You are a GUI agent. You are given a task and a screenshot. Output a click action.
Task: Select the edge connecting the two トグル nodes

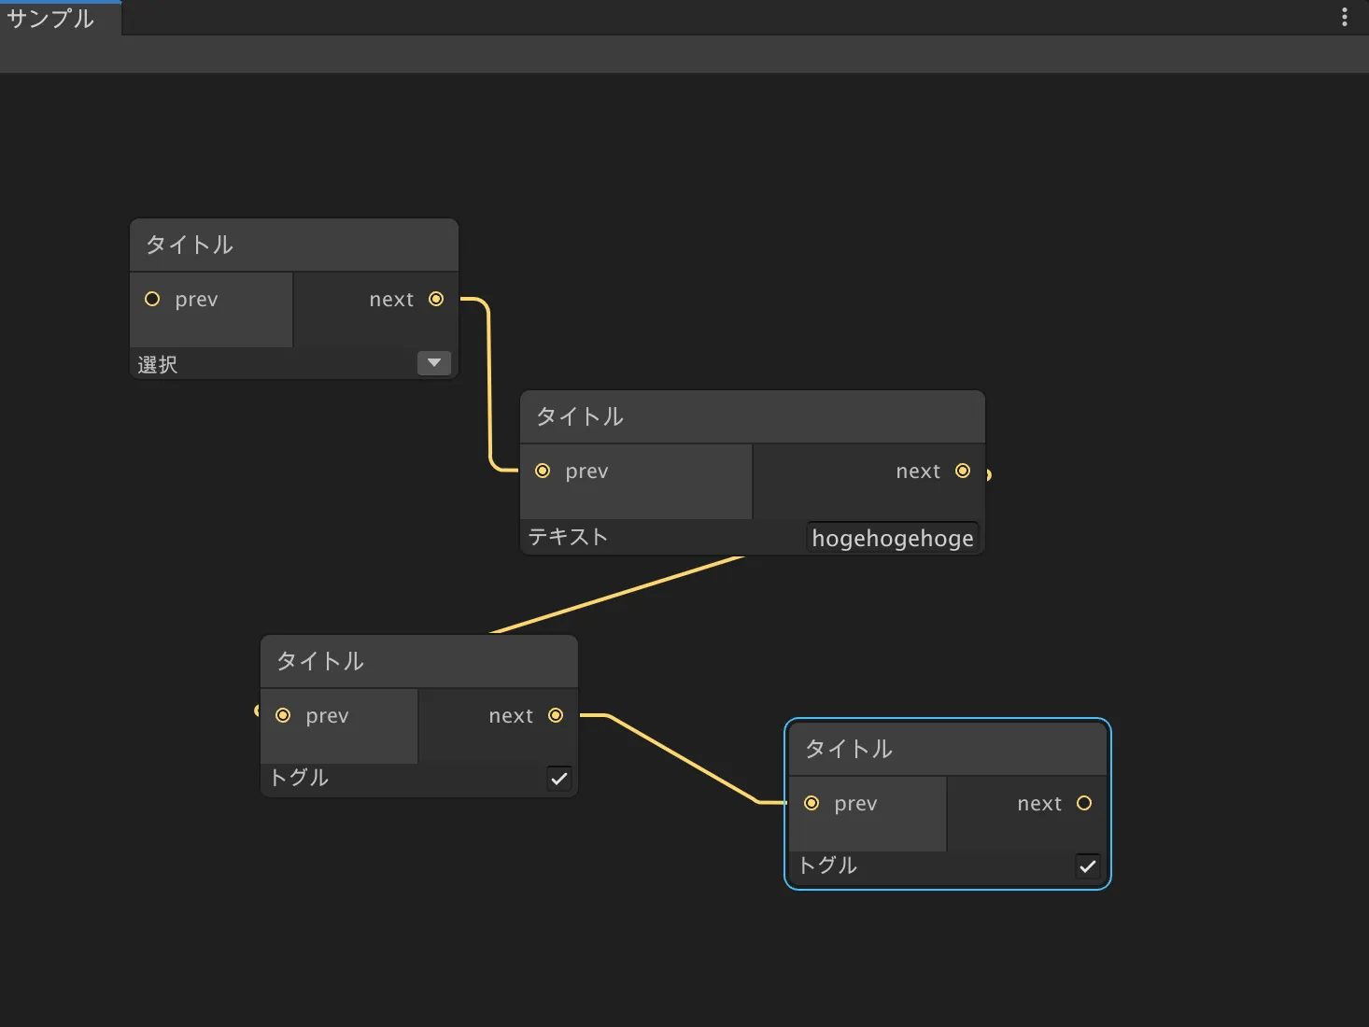(682, 758)
